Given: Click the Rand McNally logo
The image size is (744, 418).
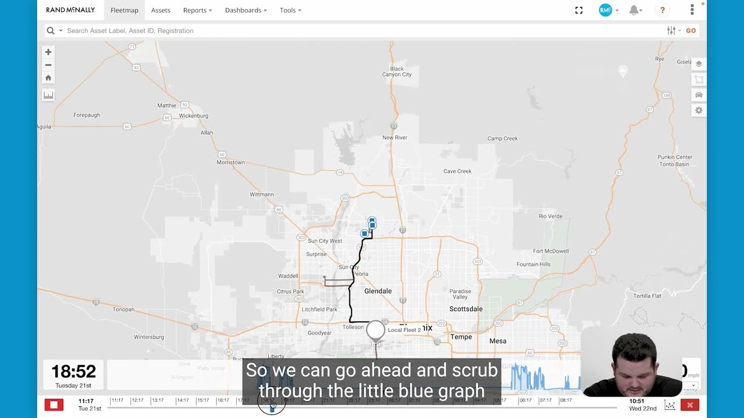Looking at the screenshot, I should coord(70,10).
